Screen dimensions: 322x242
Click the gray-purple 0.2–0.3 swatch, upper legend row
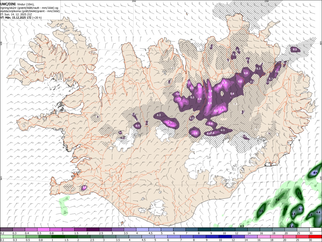pyautogui.click(x=6, y=230)
